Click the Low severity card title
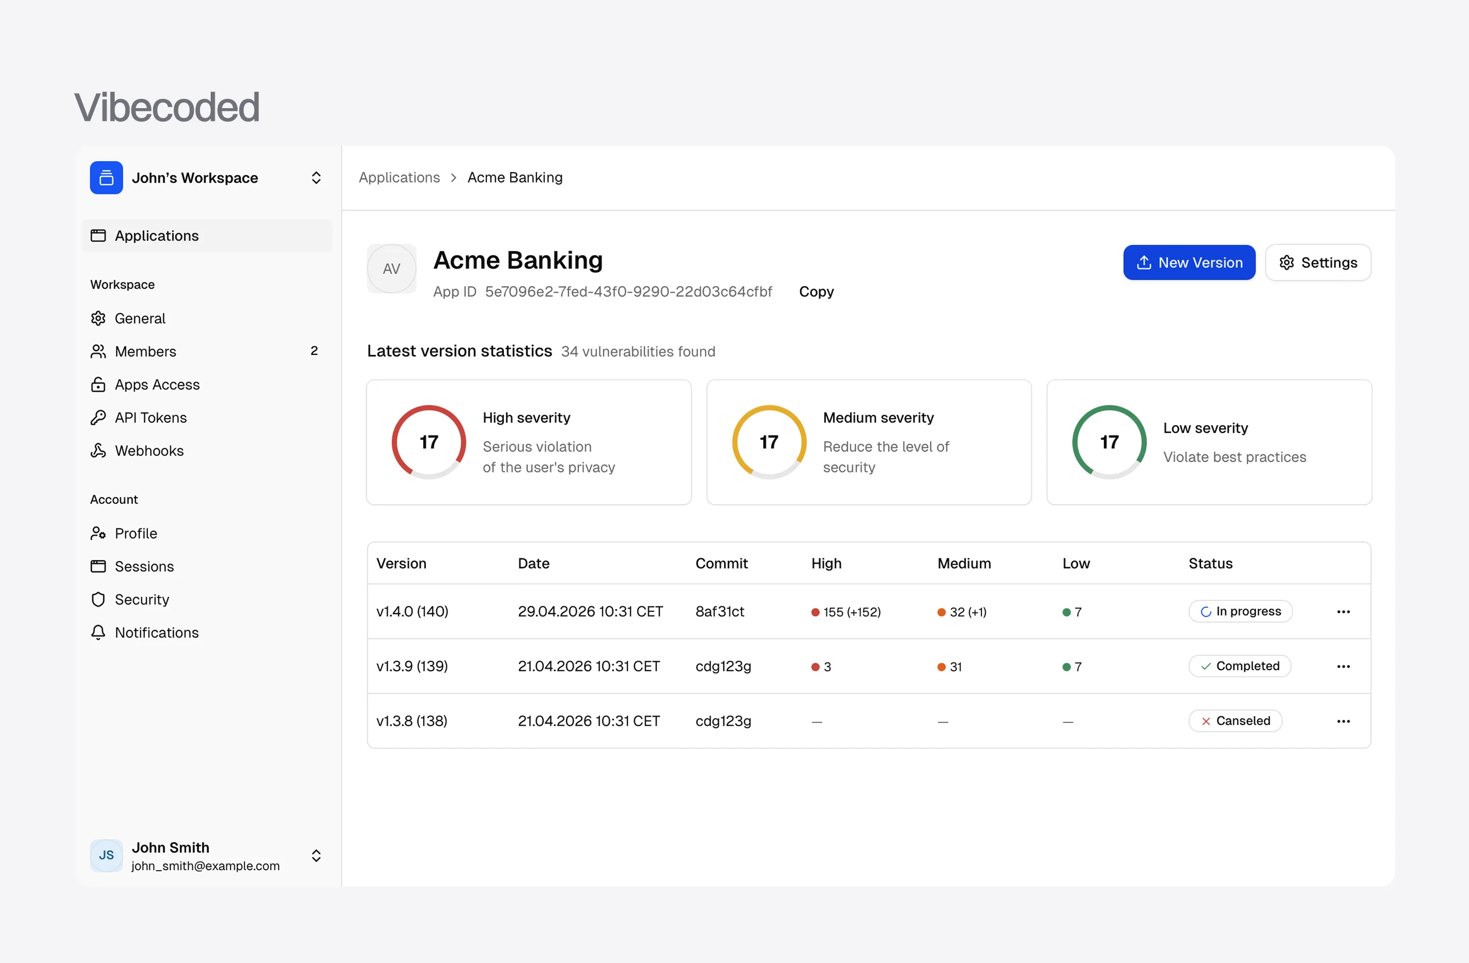Screen dimensions: 1469x963 [x=1205, y=428]
